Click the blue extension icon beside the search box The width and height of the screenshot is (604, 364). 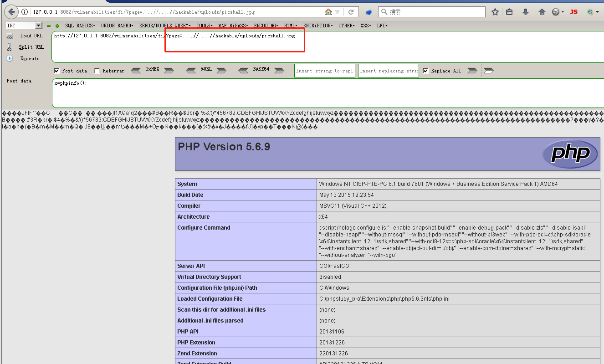(x=369, y=12)
